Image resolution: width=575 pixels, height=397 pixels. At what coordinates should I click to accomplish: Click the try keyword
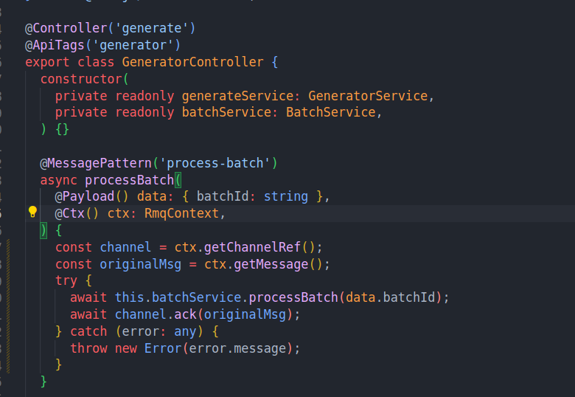pos(66,280)
